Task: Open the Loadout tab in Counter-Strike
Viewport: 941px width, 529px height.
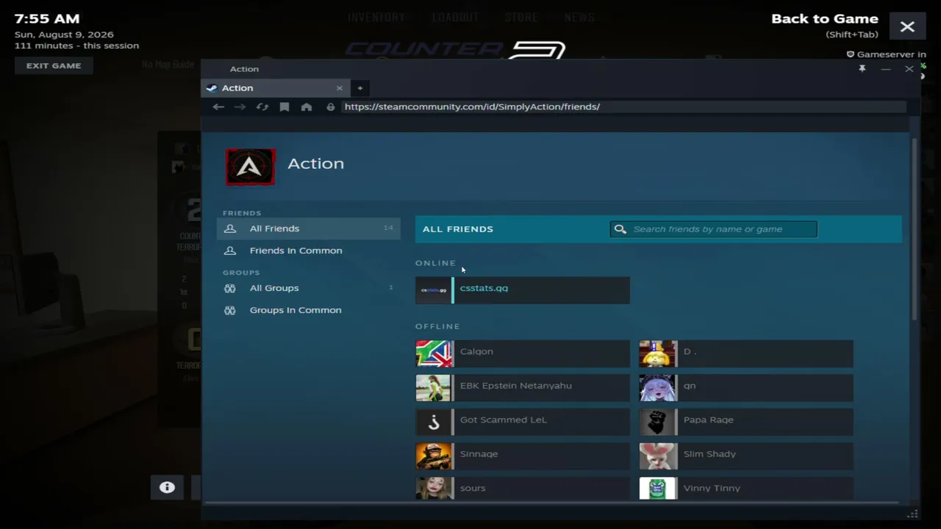Action: pyautogui.click(x=456, y=18)
